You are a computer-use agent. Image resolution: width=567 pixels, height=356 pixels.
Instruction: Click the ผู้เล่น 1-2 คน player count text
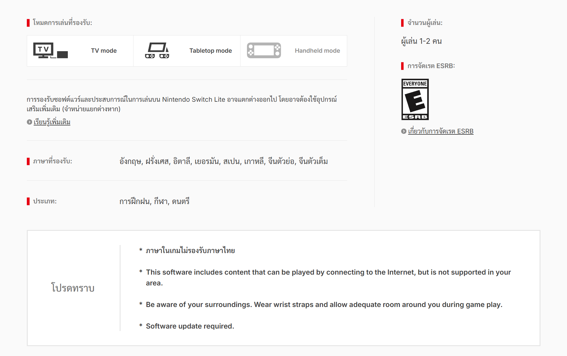click(x=421, y=41)
